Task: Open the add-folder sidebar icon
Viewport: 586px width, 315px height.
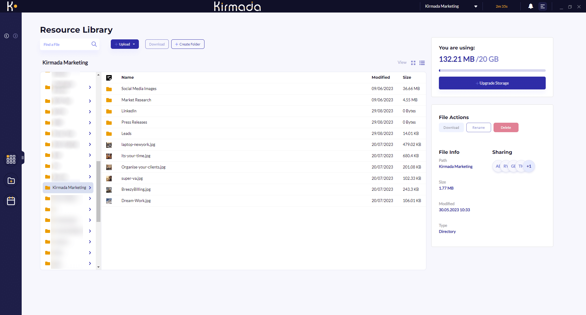Action: point(11,181)
